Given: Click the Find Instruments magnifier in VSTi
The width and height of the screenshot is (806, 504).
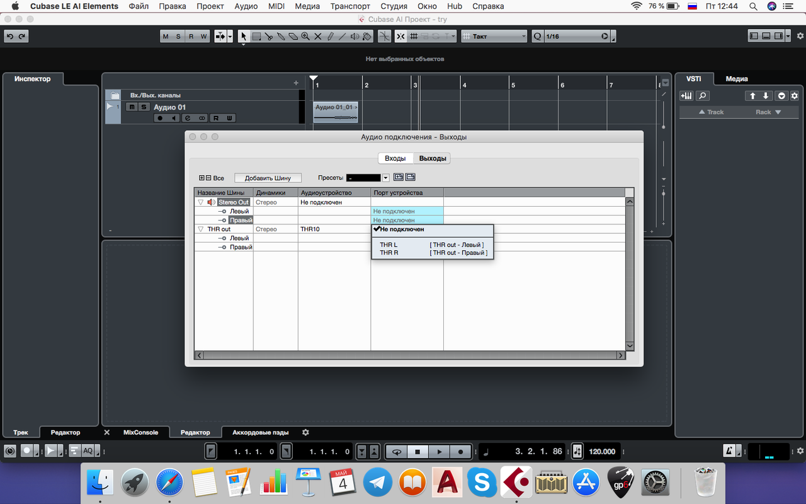Looking at the screenshot, I should pos(702,96).
